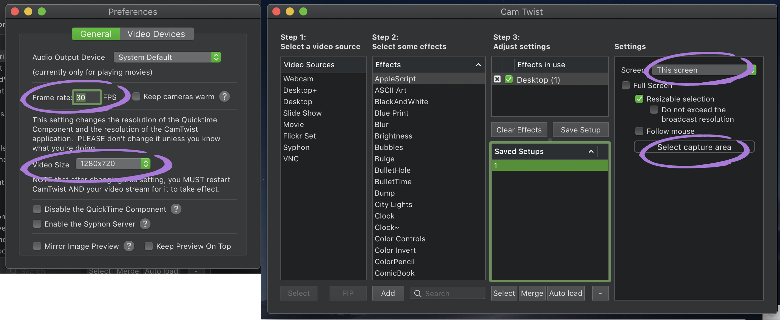Check Disable the QuickTime Component

[x=37, y=209]
